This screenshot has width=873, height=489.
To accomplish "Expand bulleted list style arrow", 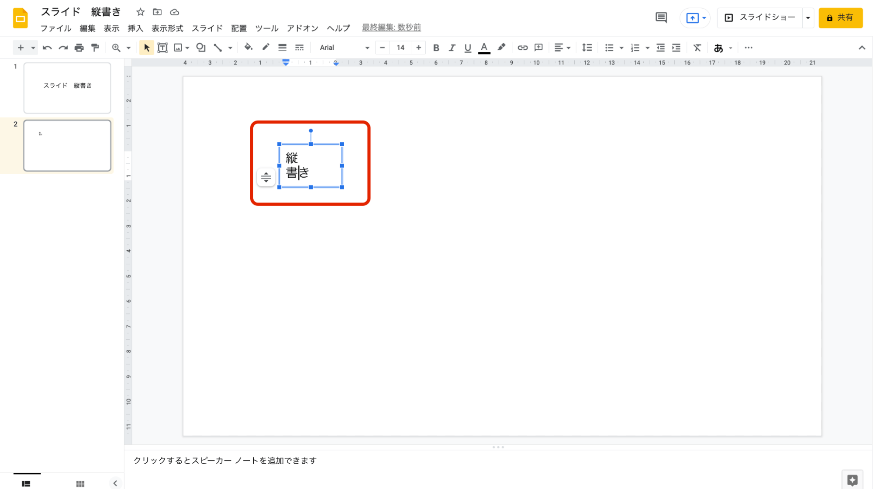I will pos(621,48).
